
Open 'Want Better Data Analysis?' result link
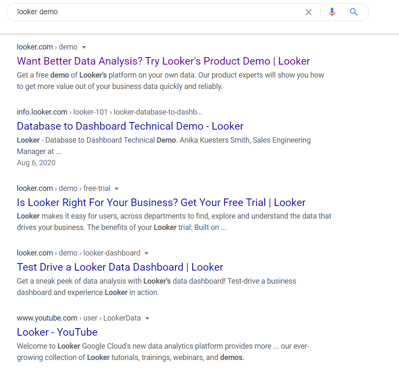(163, 61)
